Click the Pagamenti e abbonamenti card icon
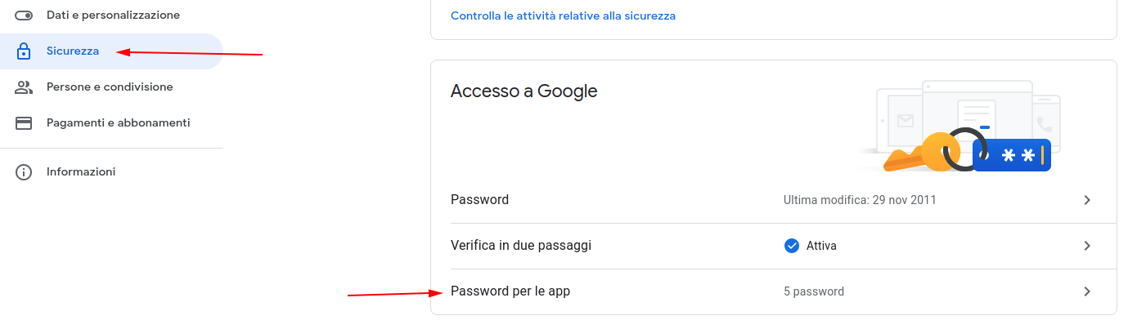This screenshot has width=1128, height=329. 24,123
